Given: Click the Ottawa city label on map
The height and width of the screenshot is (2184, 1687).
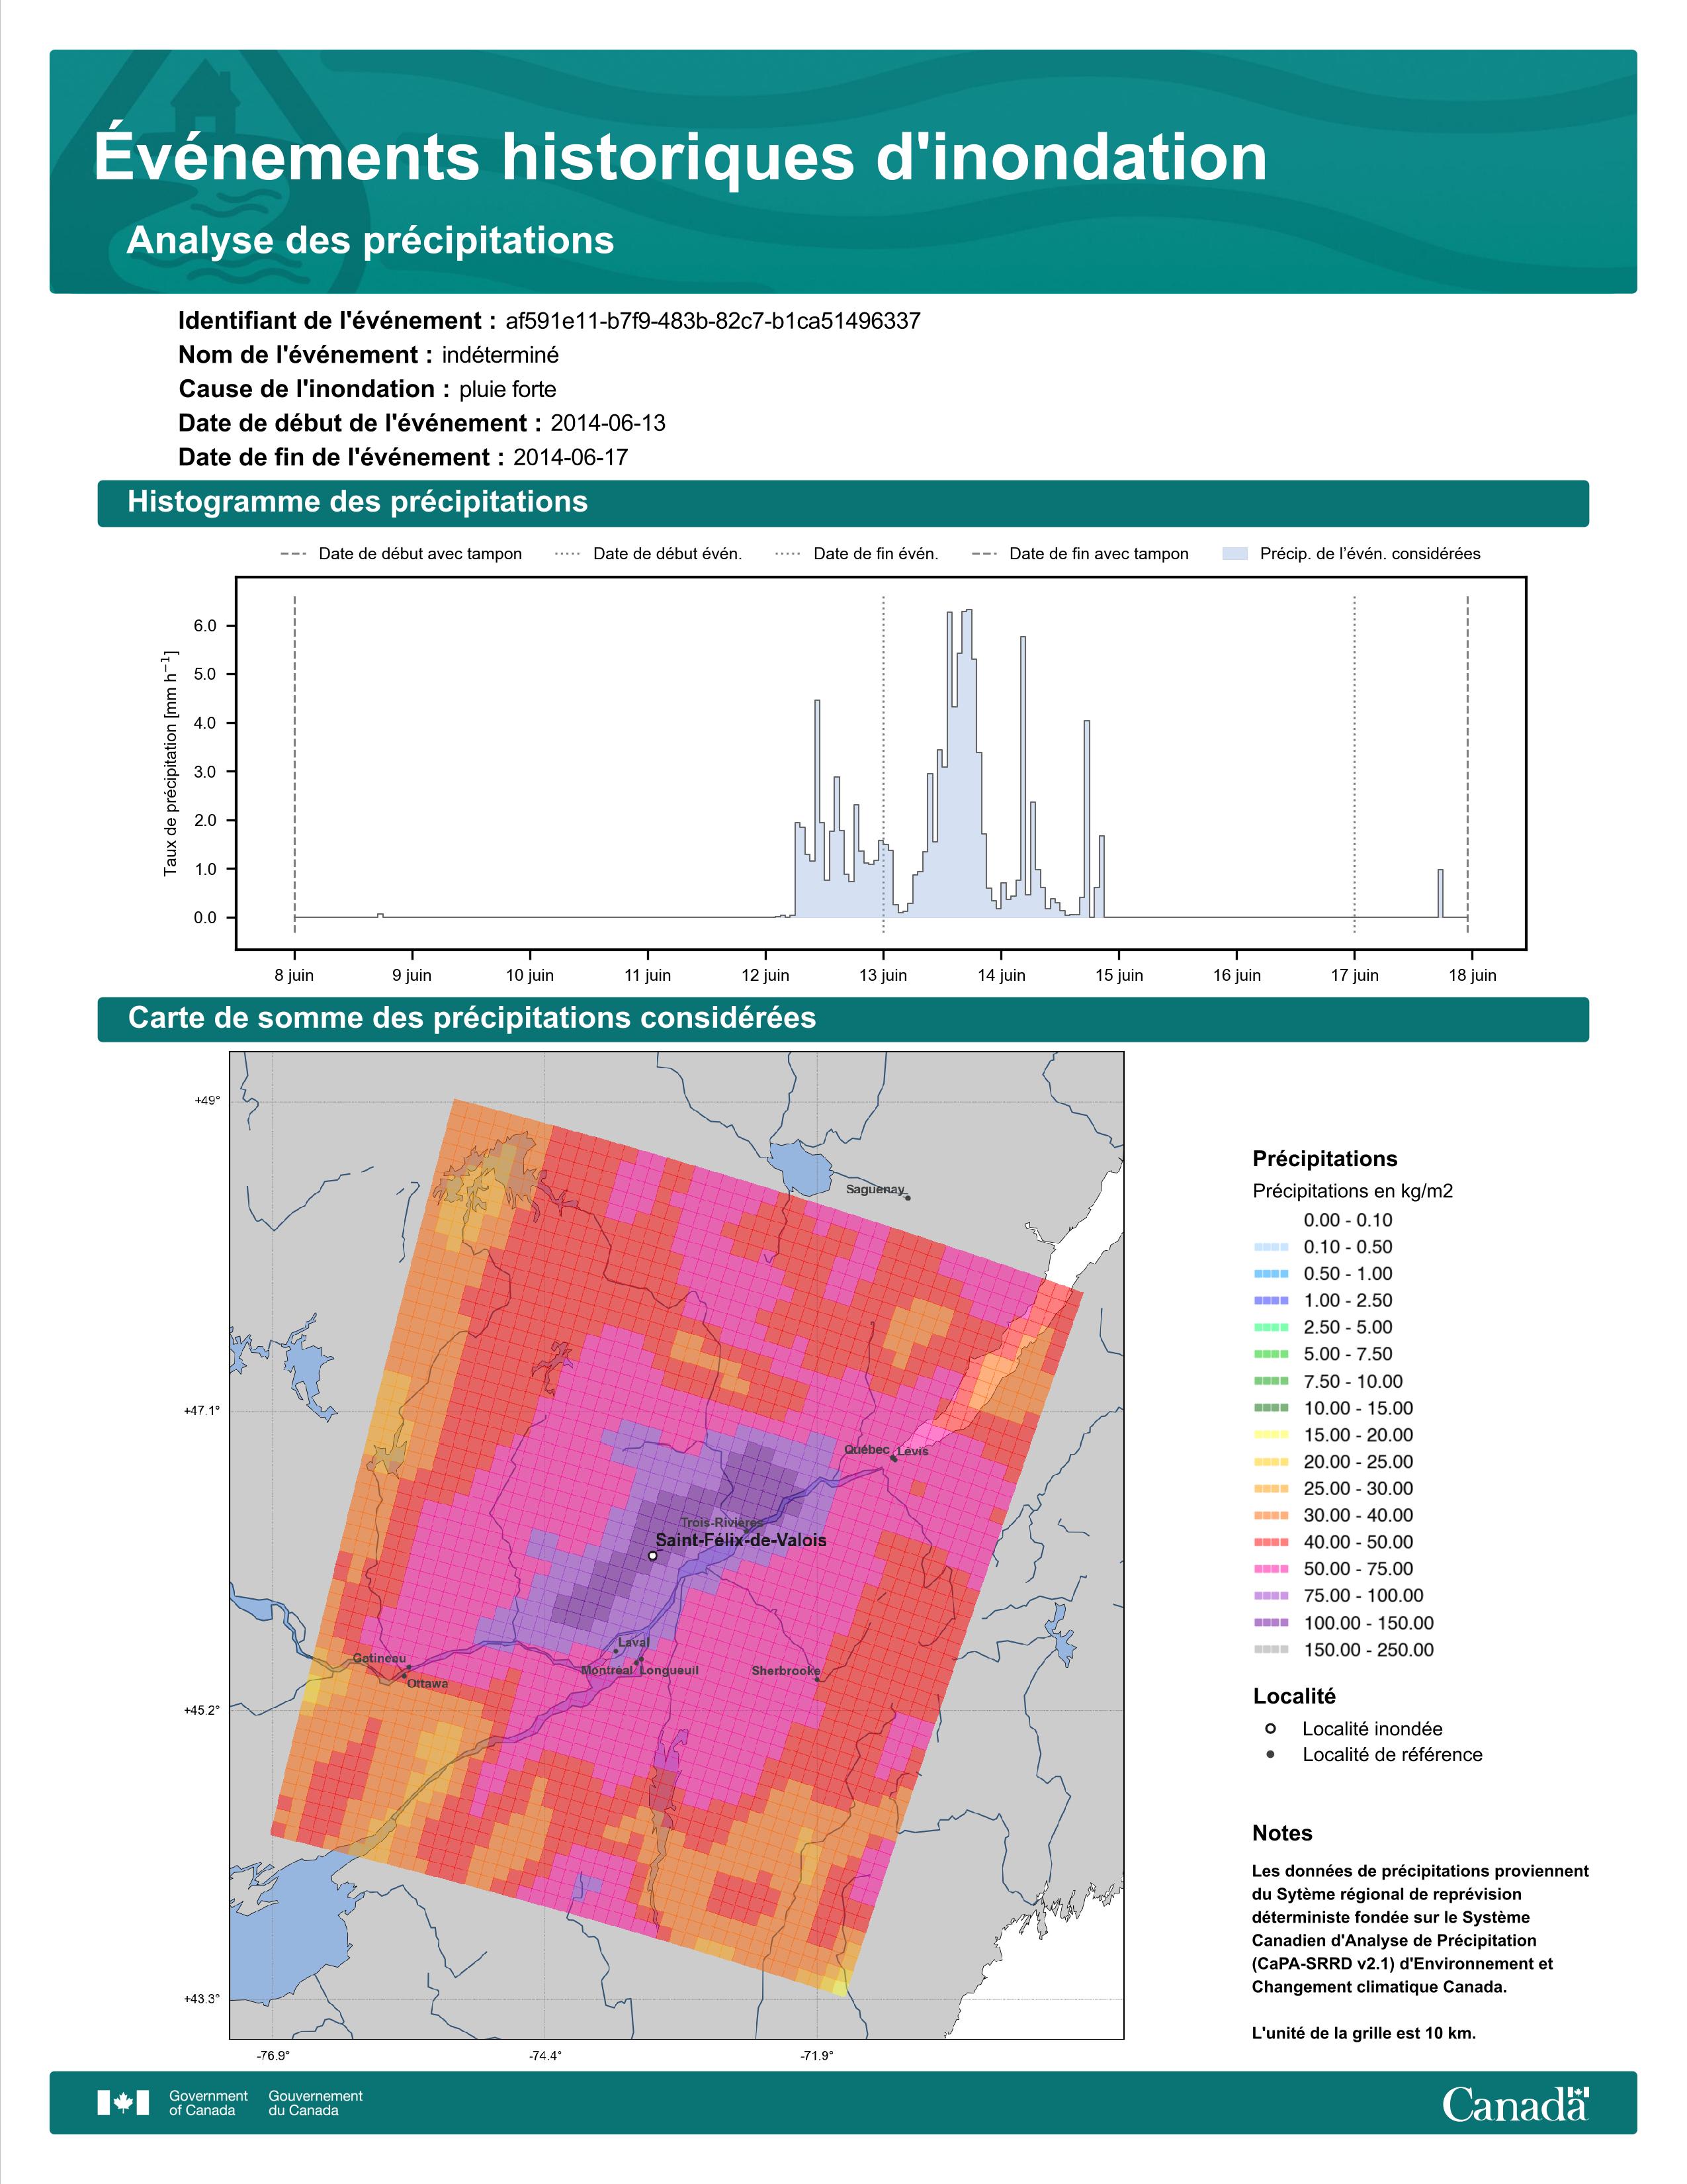Looking at the screenshot, I should [x=428, y=1683].
